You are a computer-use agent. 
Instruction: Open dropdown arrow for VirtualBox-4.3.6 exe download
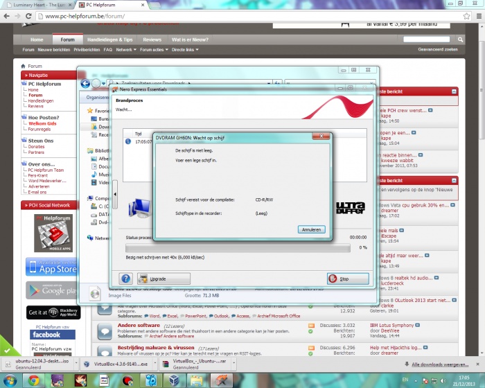pos(155,364)
